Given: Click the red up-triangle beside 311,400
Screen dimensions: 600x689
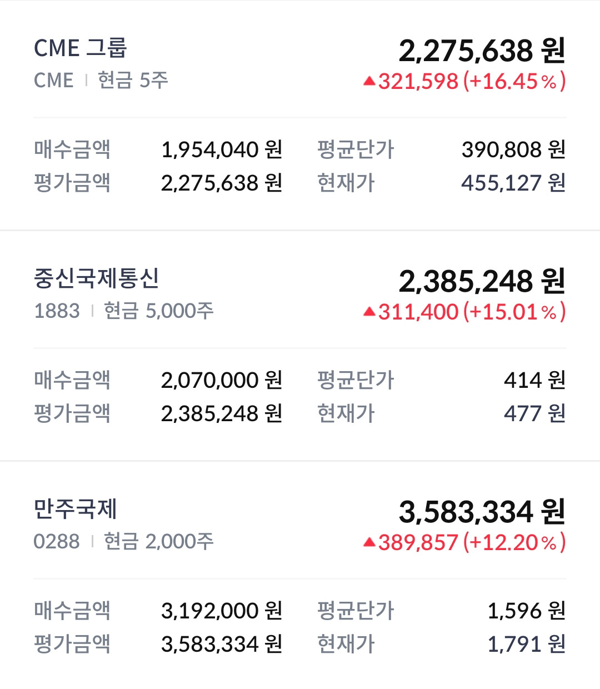Looking at the screenshot, I should pyautogui.click(x=369, y=312).
